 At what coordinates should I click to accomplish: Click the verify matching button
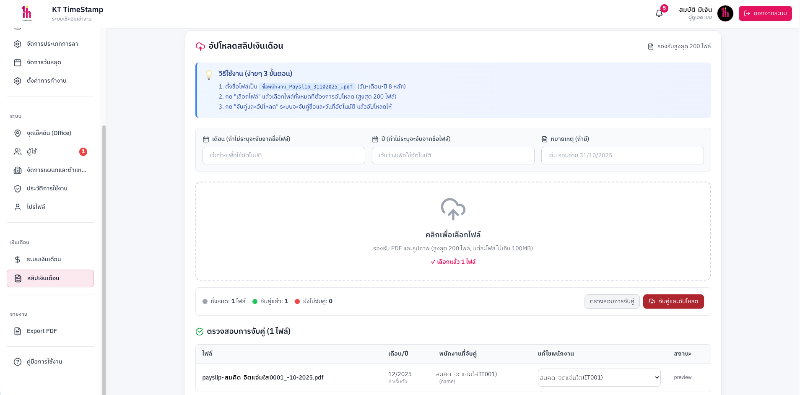pos(612,301)
